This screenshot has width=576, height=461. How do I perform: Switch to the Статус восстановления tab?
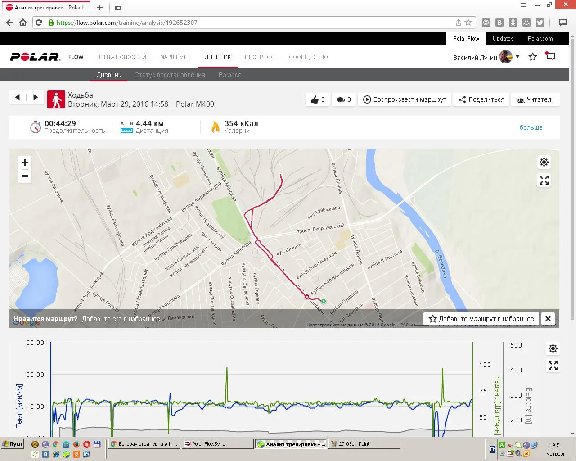[x=170, y=75]
